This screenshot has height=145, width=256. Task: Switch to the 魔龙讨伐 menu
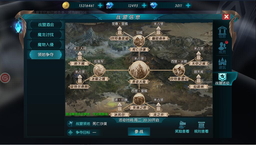tap(46, 35)
